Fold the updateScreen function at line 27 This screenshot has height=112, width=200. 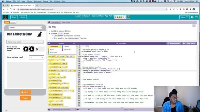(81, 86)
